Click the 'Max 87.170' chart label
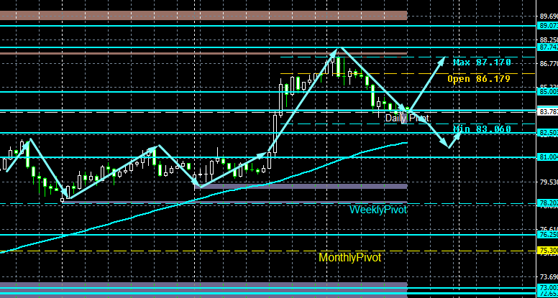Screen dimensions: 558x298 pos(482,62)
